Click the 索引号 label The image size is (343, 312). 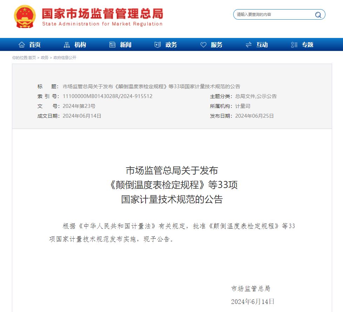pyautogui.click(x=47, y=96)
